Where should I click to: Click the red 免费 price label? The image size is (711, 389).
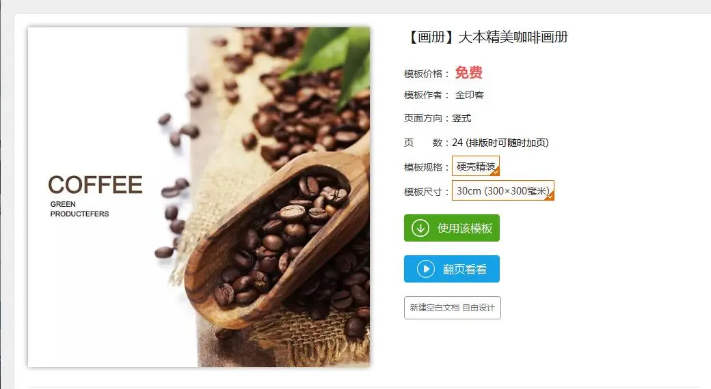click(468, 72)
